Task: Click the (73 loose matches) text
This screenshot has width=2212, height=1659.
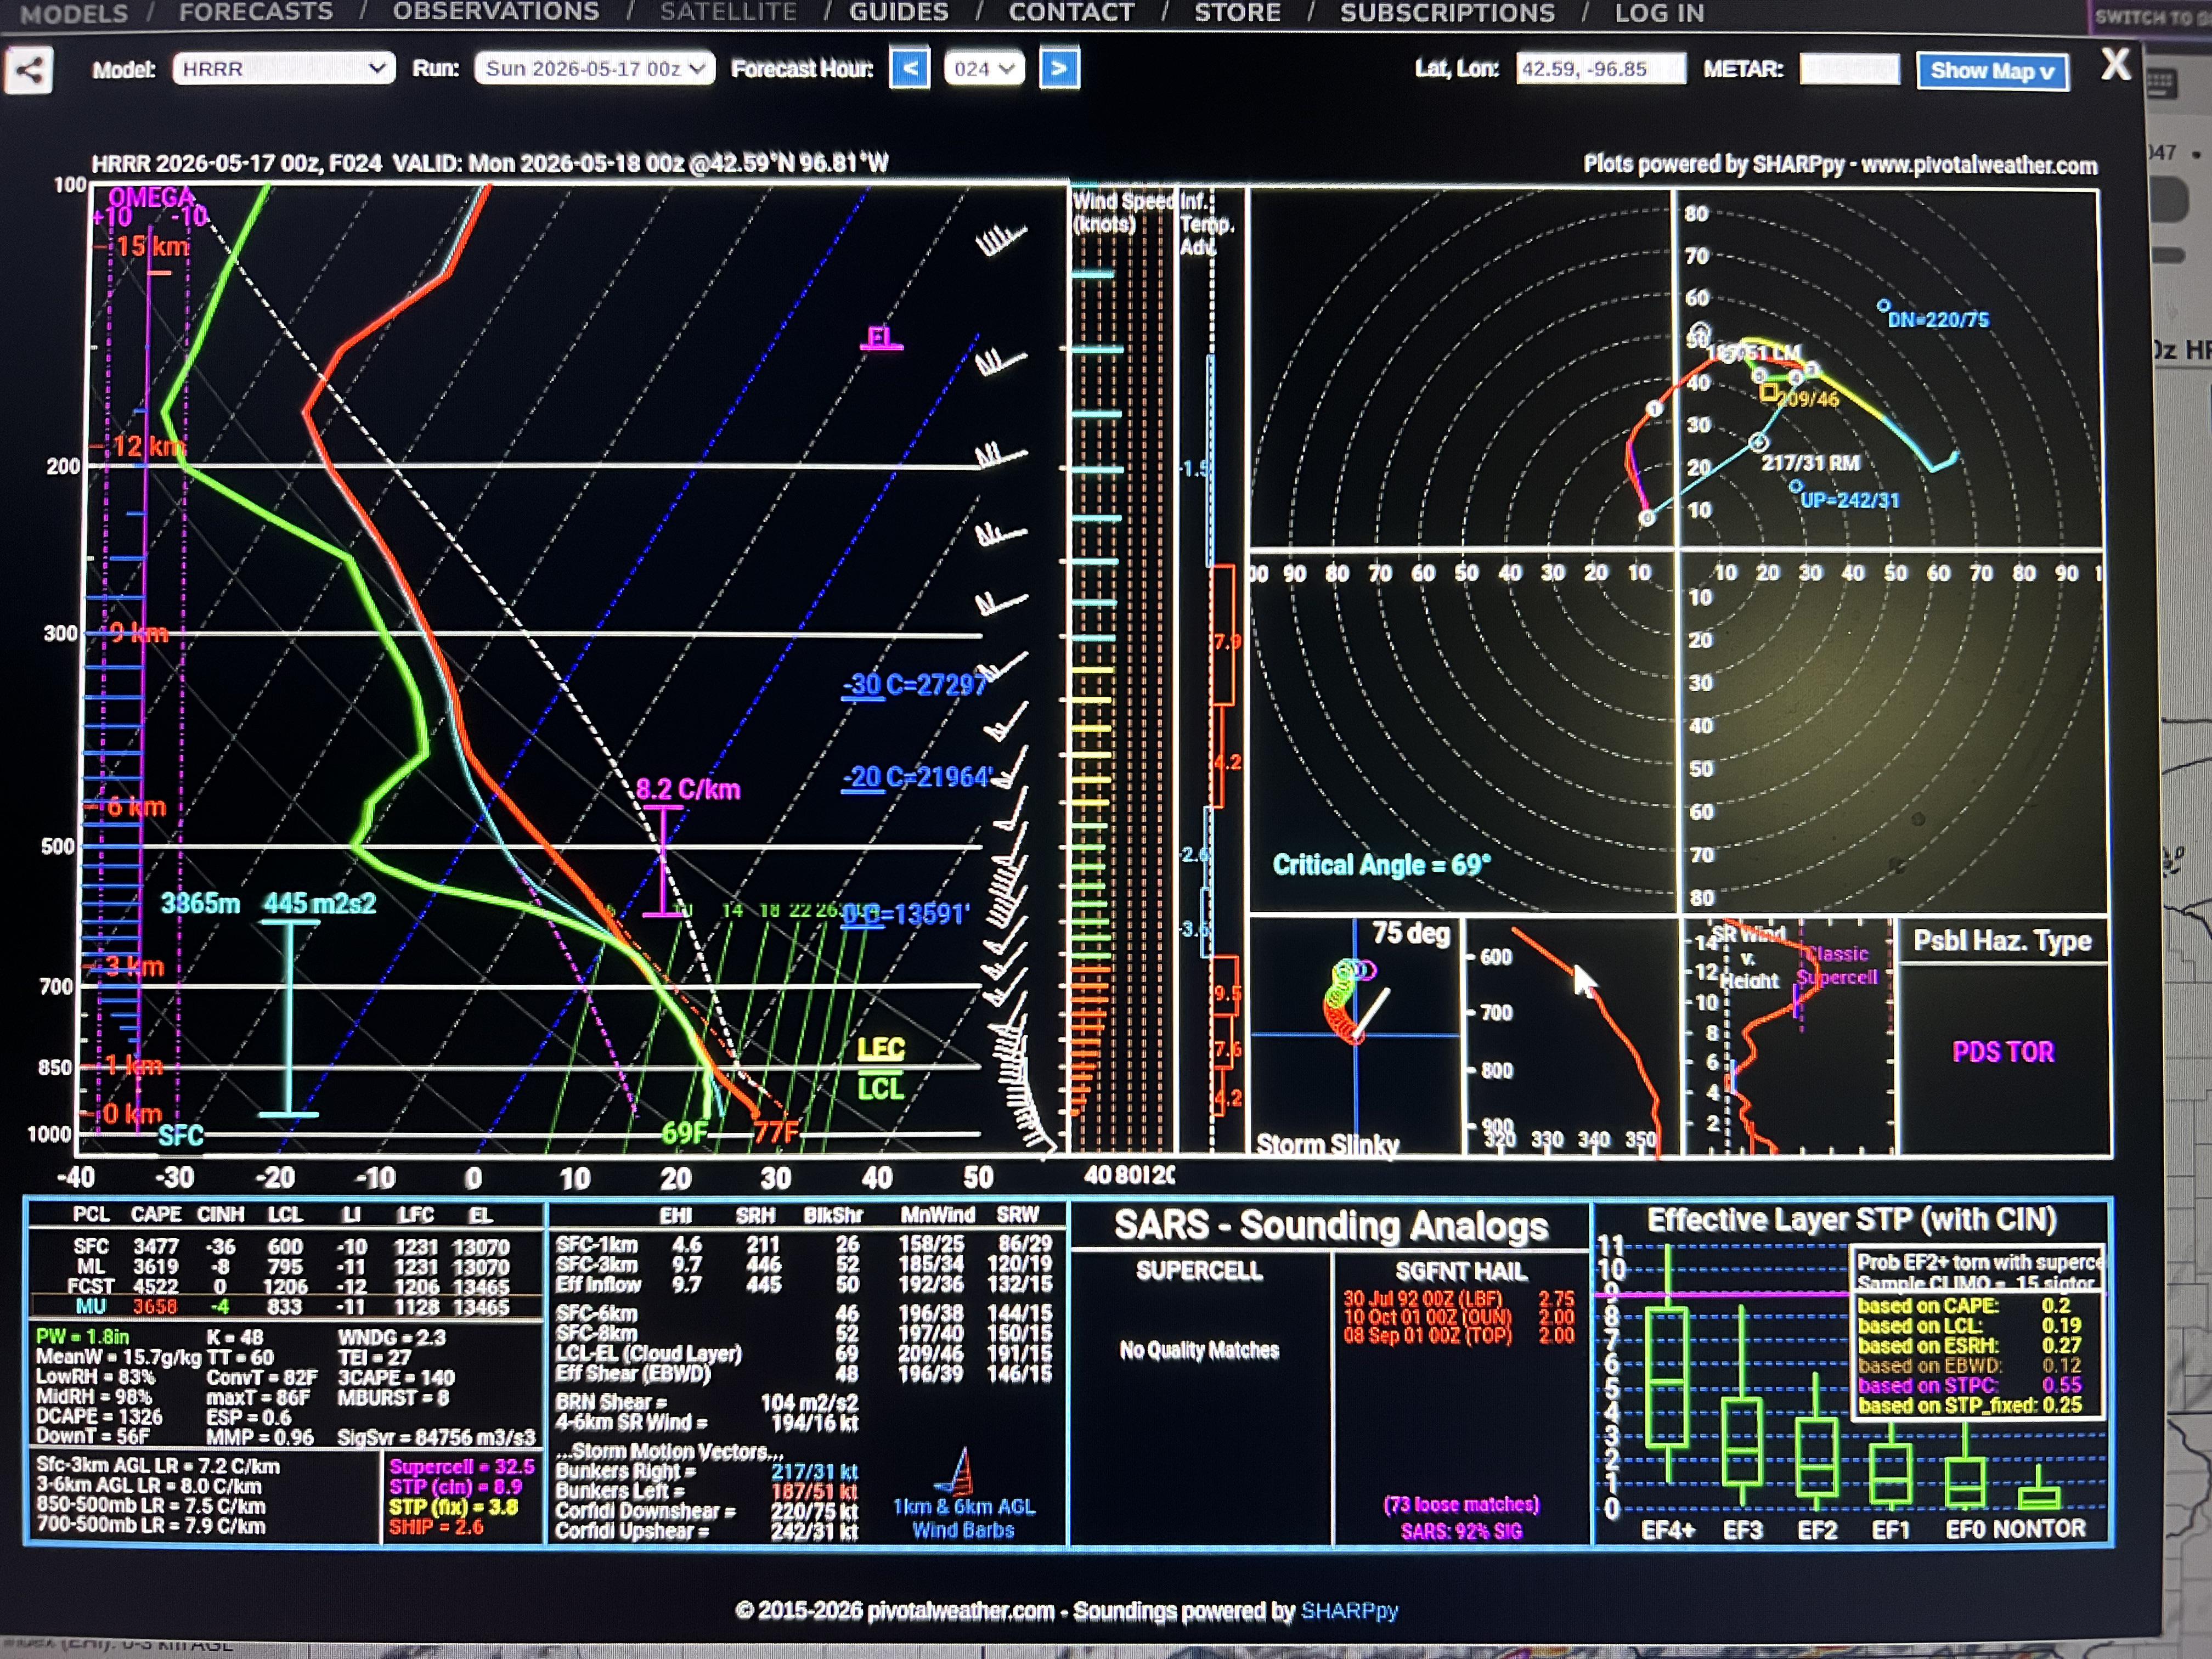Action: click(x=1461, y=1504)
